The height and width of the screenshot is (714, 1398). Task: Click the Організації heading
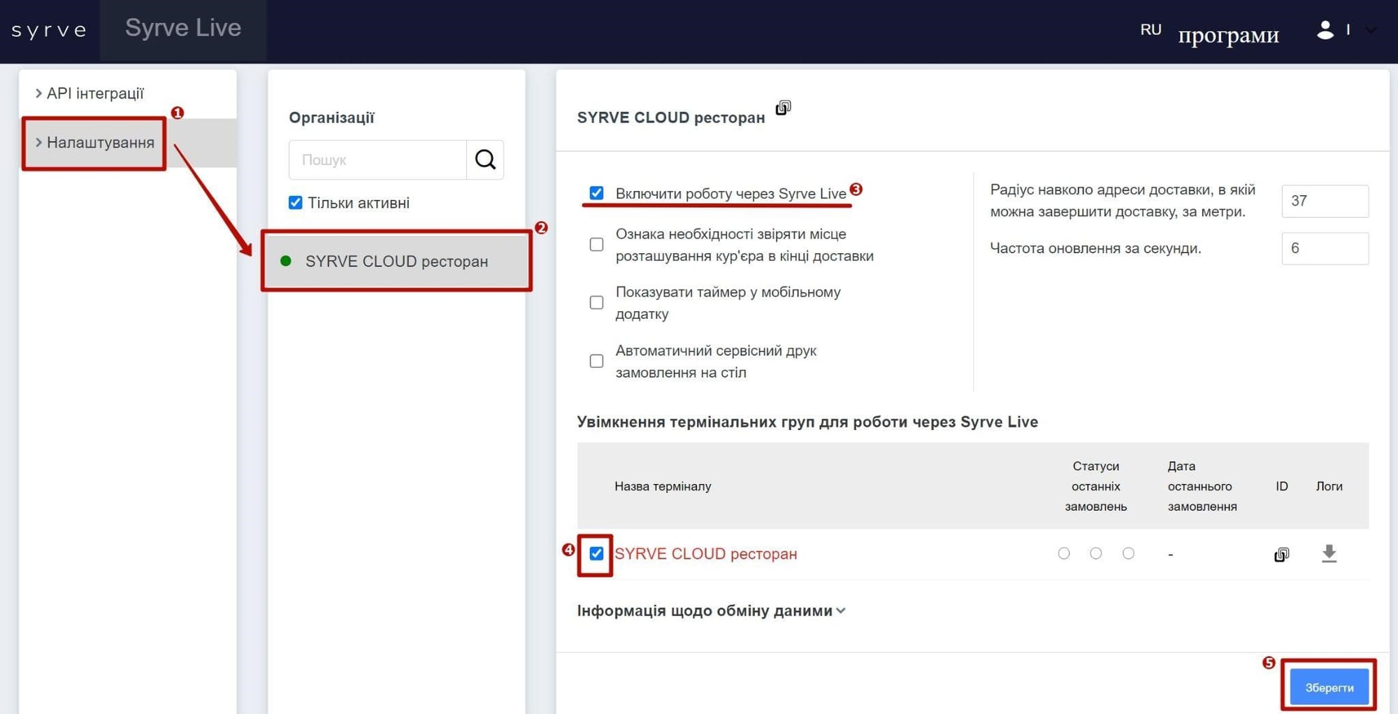331,117
